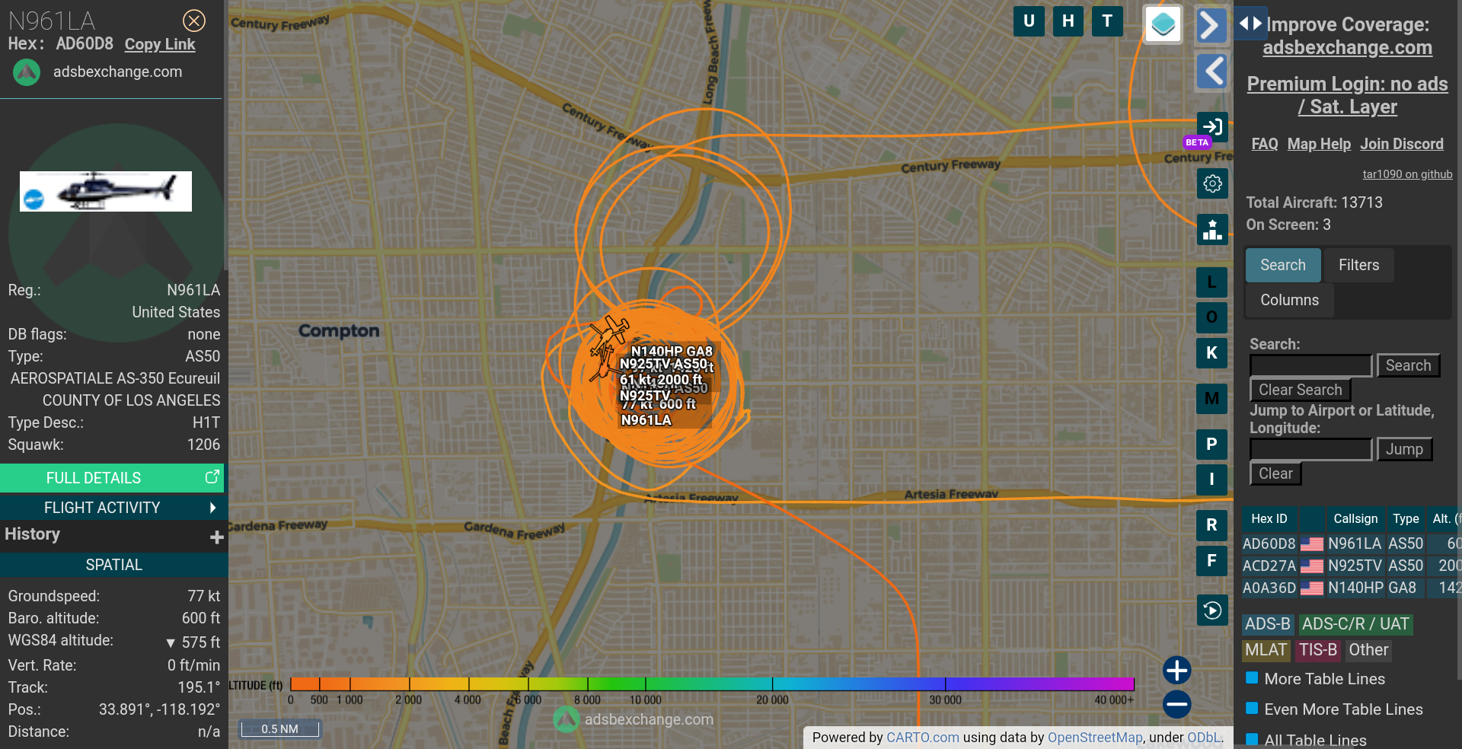Click the ADS-B legend label
The image size is (1462, 749).
(x=1267, y=624)
